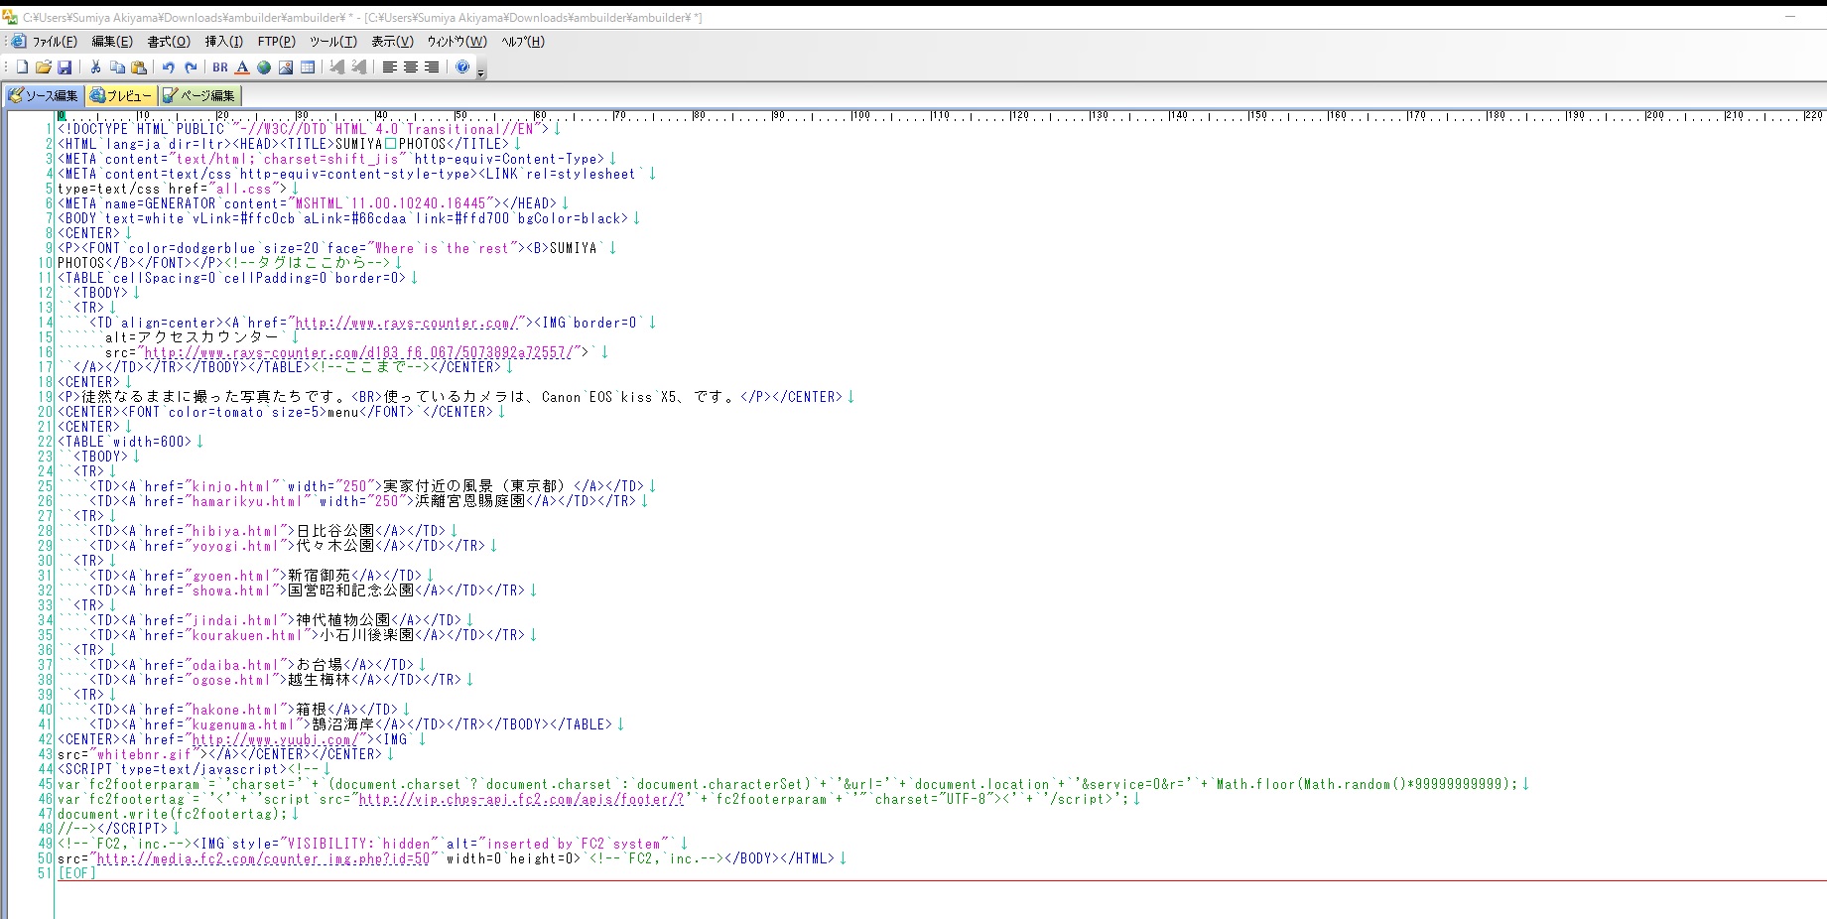Image resolution: width=1827 pixels, height=919 pixels.
Task: Center text with the toolbar icon
Action: 411,67
